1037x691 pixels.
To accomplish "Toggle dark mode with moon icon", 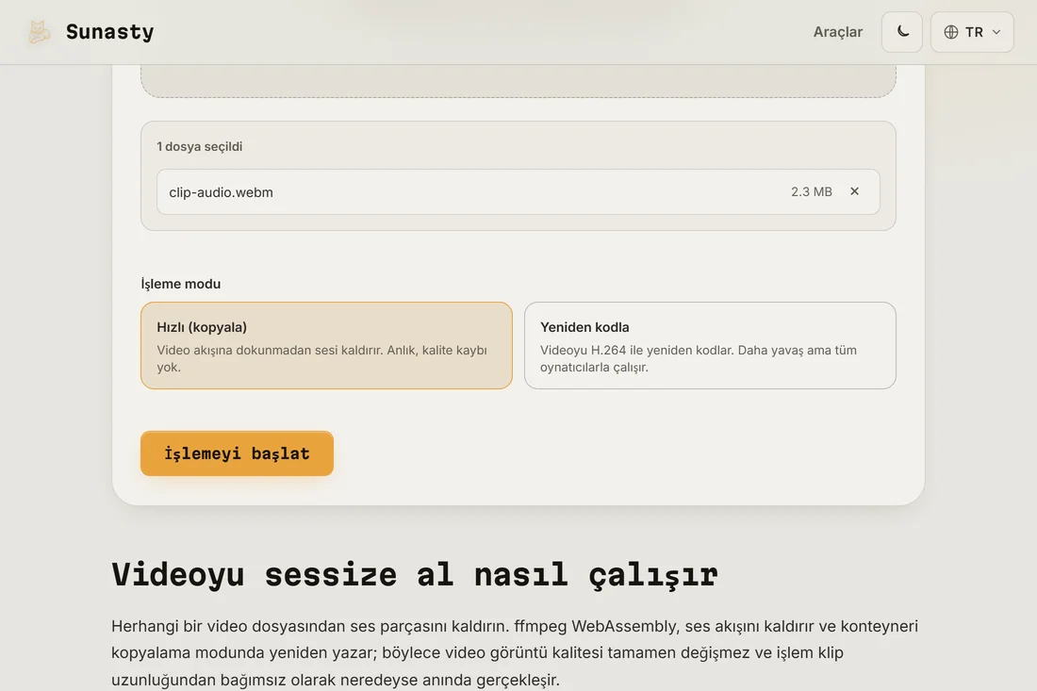I will click(902, 32).
